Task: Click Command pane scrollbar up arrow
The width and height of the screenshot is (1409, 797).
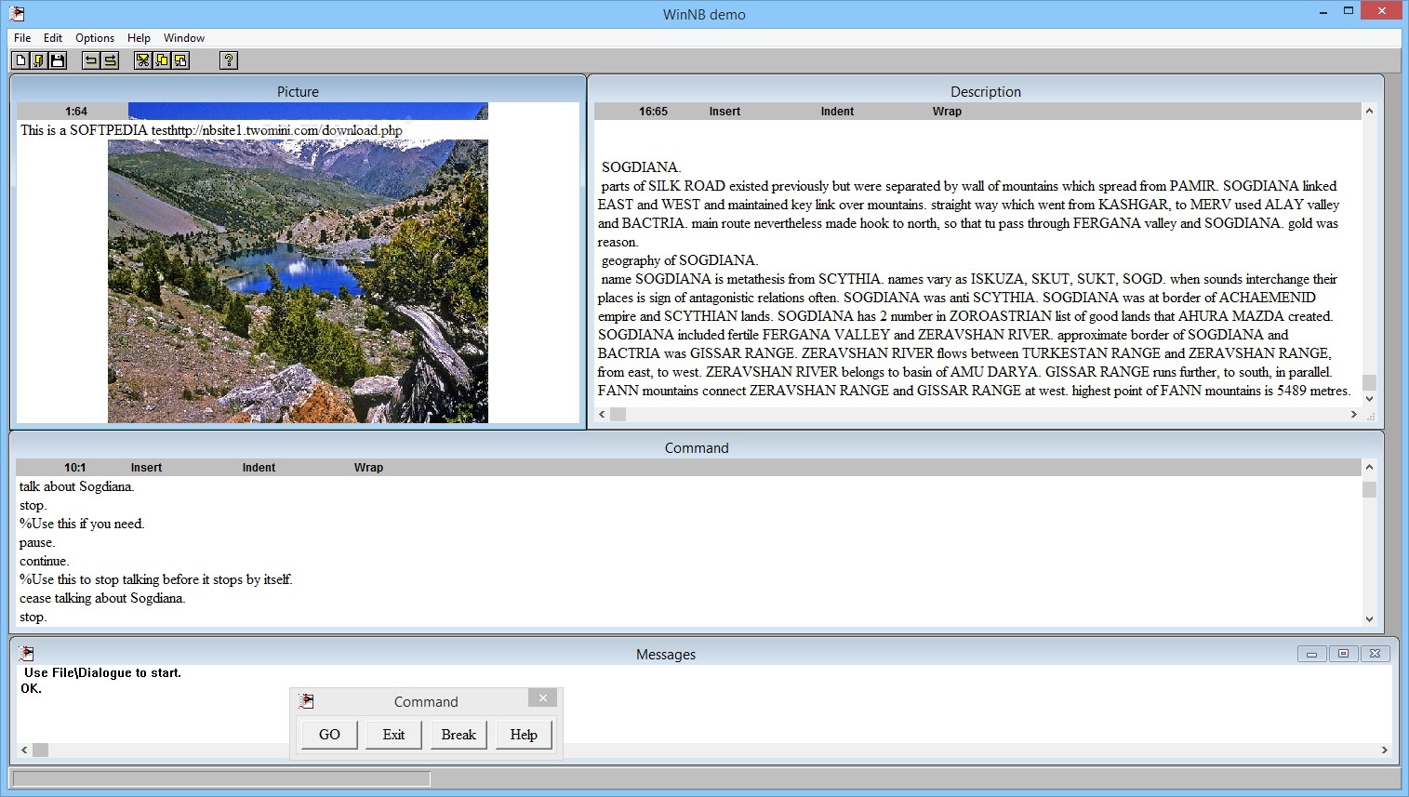Action: pyautogui.click(x=1369, y=467)
